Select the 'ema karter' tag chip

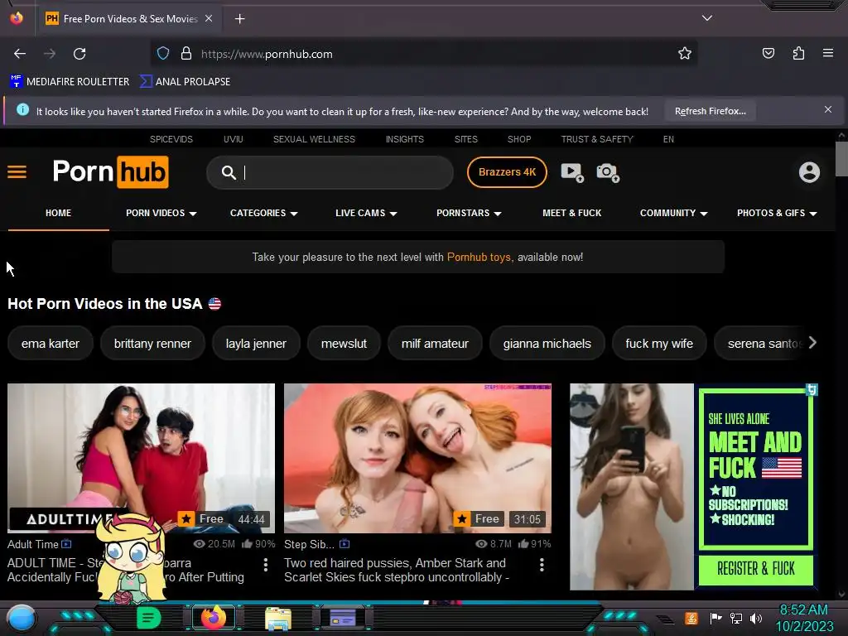point(51,344)
